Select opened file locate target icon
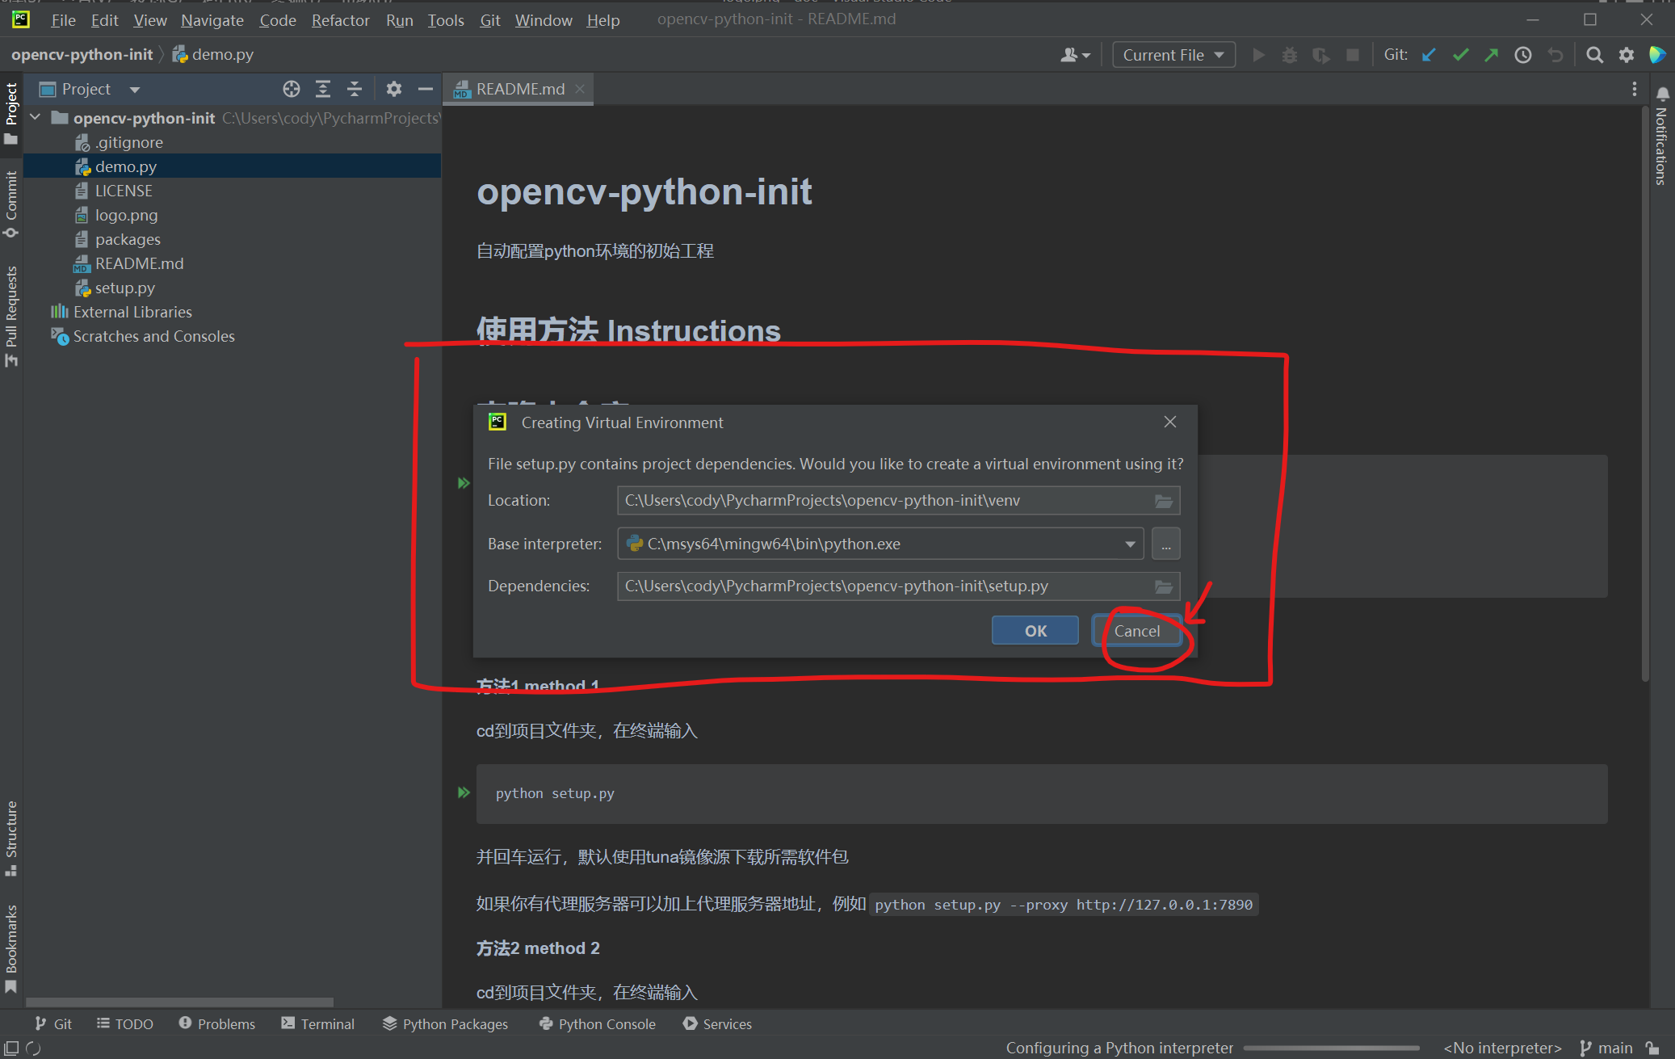The image size is (1675, 1059). [x=292, y=89]
